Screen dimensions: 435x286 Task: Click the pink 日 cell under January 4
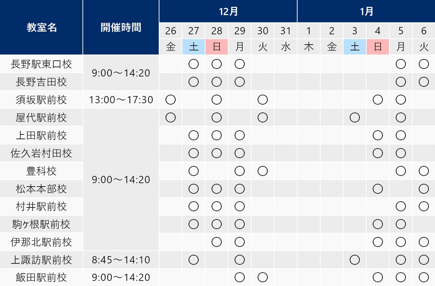[378, 47]
